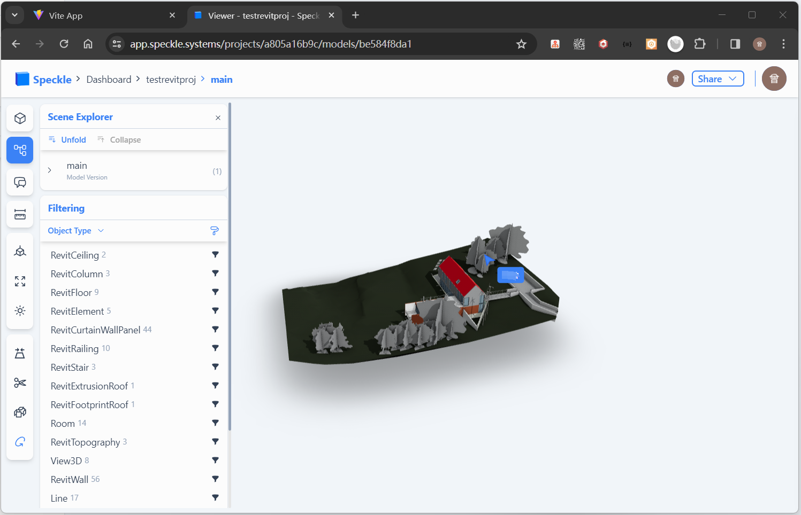Filter by RevitRailing funnel icon
801x515 pixels.
point(215,348)
